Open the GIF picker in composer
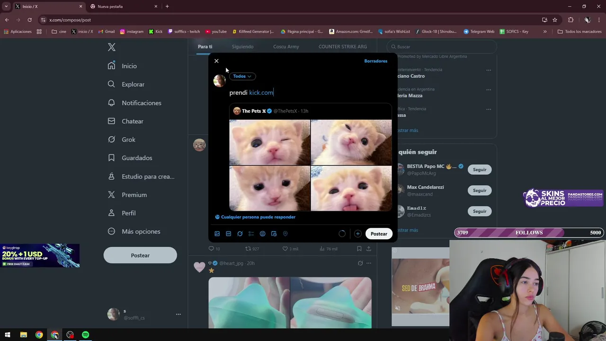Image resolution: width=606 pixels, height=341 pixels. (229, 233)
